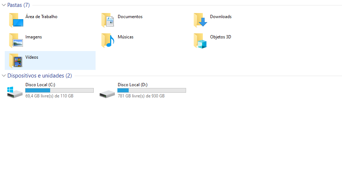
Task: Select the Downloads folder icon
Action: point(201,20)
